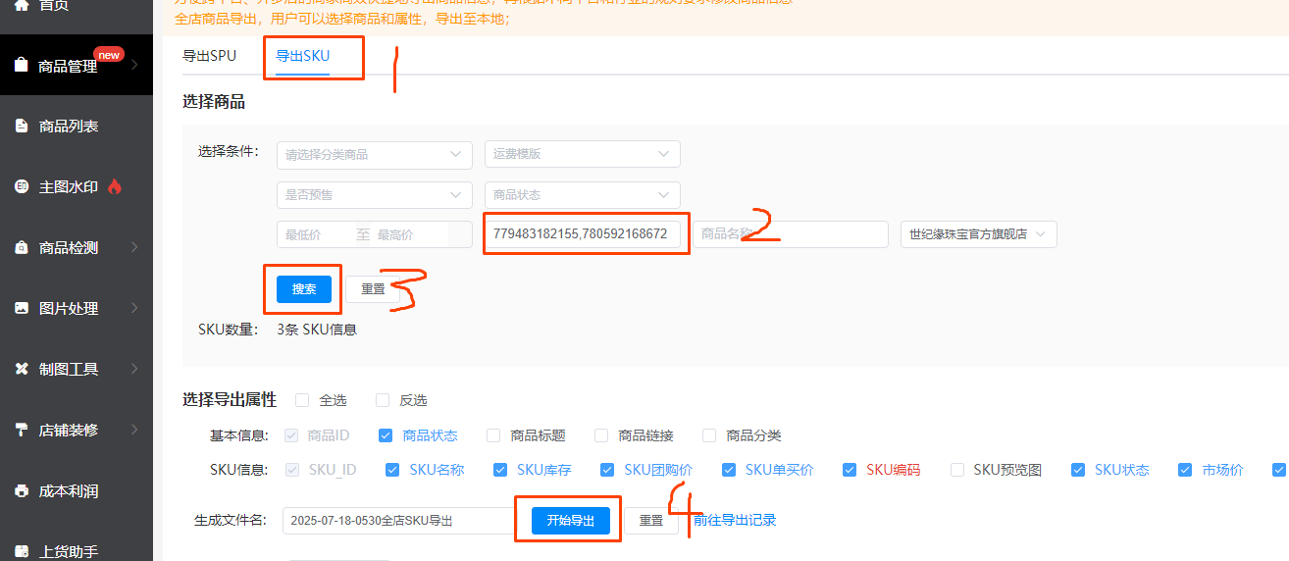Uncheck the 商品状态 checkbox
The image size is (1289, 561).
click(386, 435)
